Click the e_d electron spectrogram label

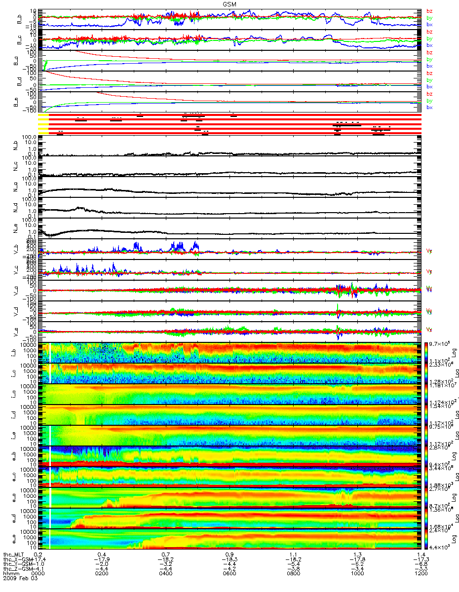(13, 518)
